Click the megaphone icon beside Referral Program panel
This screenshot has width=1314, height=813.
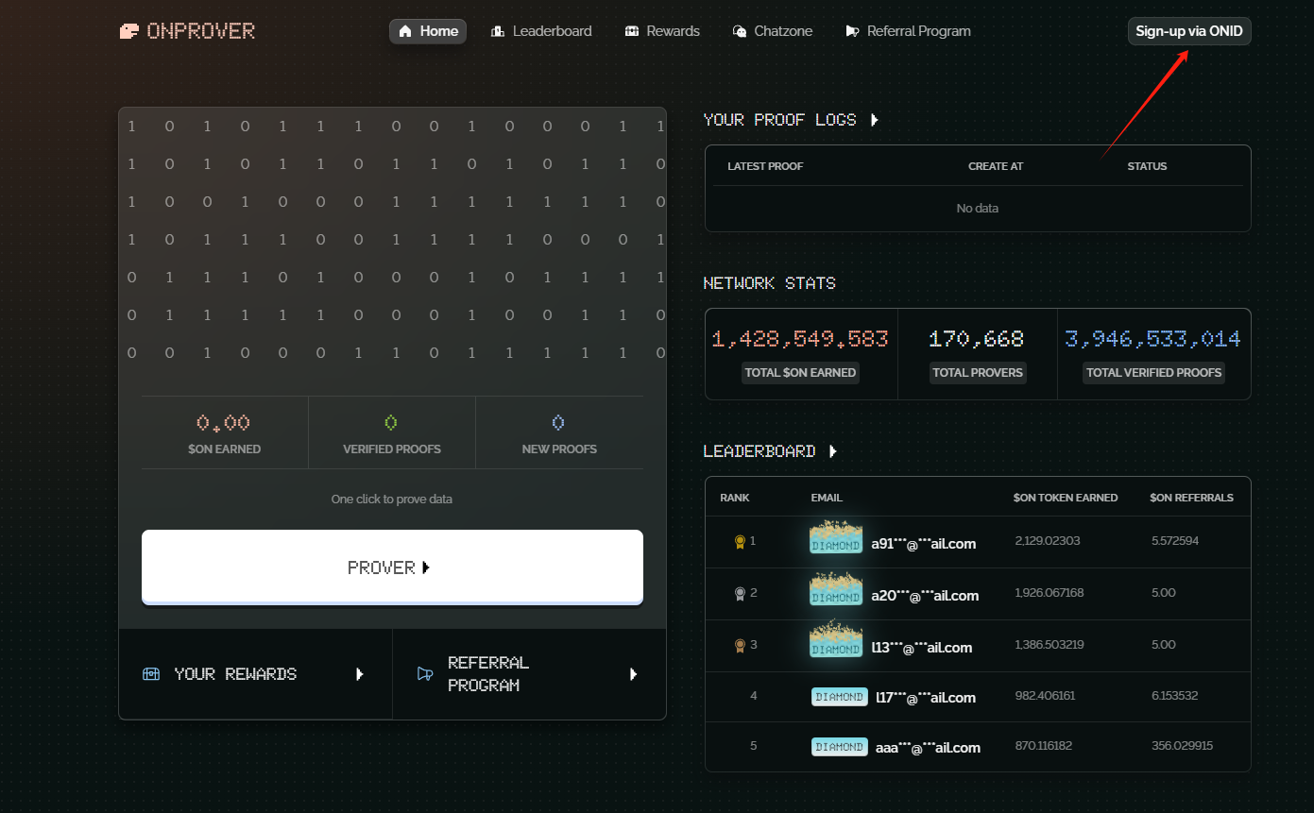coord(425,674)
